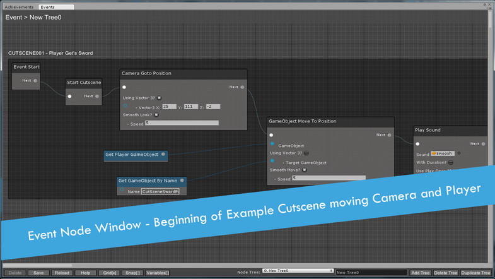Click the Get Player GameObject node
The width and height of the screenshot is (495, 279).
136,156
